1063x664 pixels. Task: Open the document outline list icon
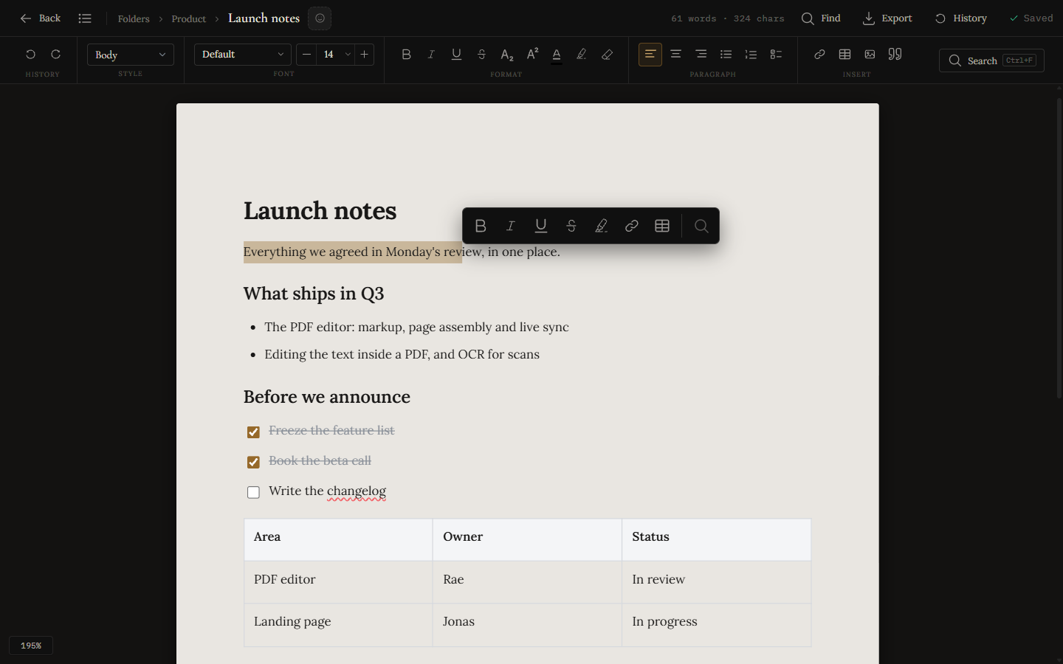coord(85,18)
